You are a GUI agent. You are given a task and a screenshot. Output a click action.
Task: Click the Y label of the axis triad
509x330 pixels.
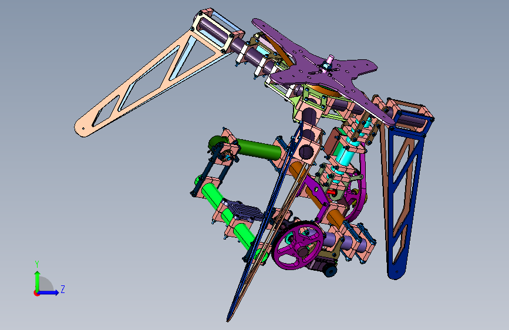tap(37, 264)
